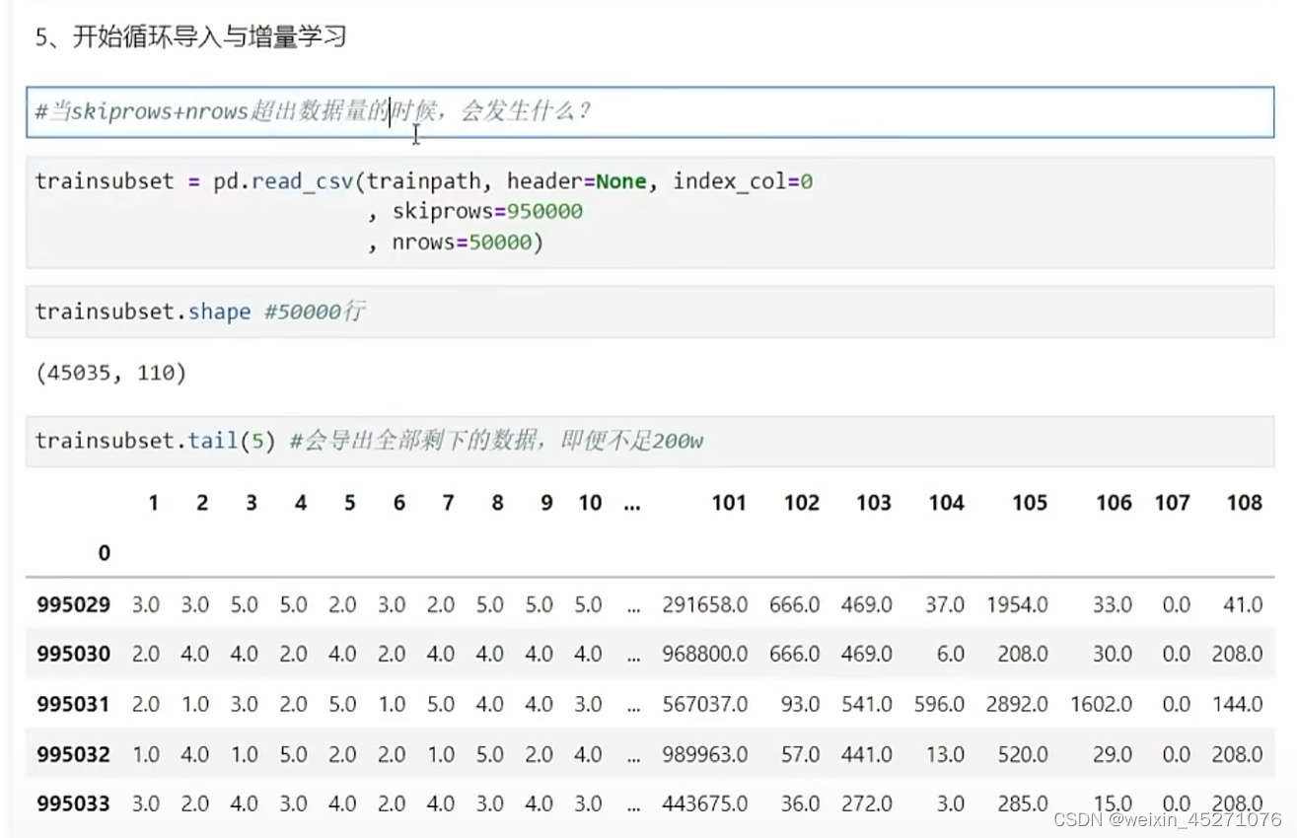Viewport: 1297px width, 838px height.
Task: Click the heading '5、开始循环导入与增量学习'
Action: pyautogui.click(x=190, y=37)
